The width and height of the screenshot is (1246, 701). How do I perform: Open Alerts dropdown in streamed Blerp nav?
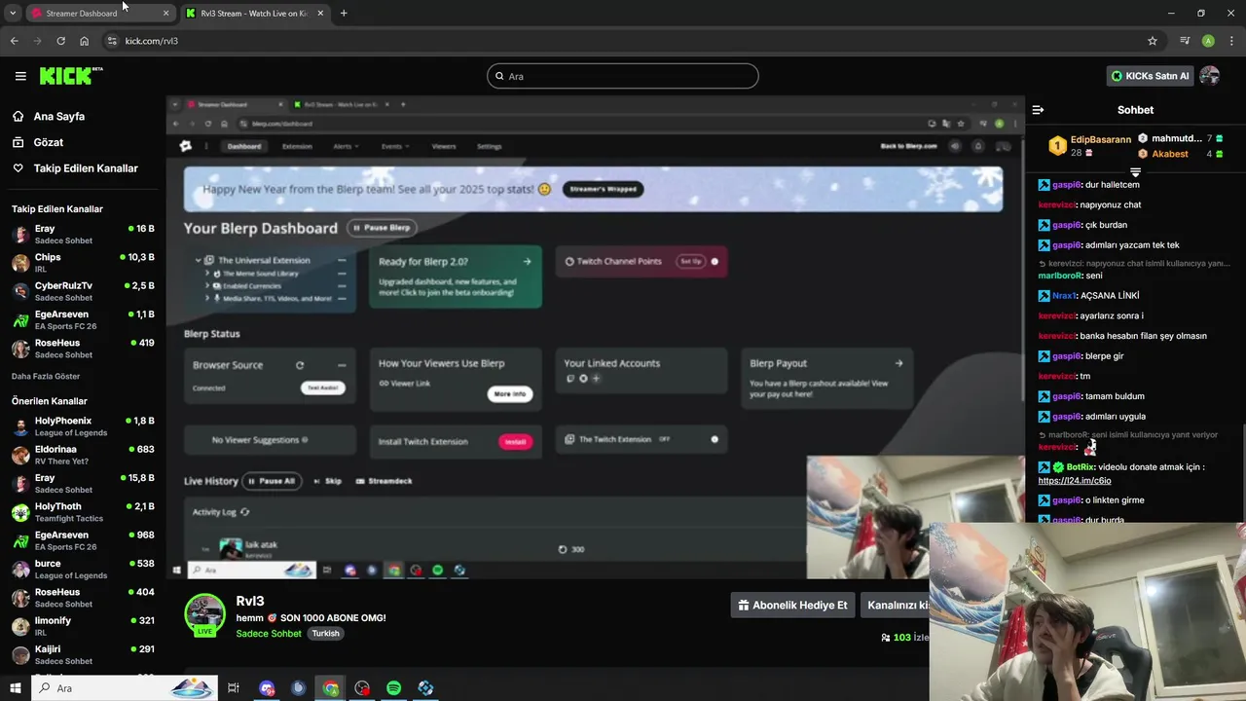(x=346, y=146)
